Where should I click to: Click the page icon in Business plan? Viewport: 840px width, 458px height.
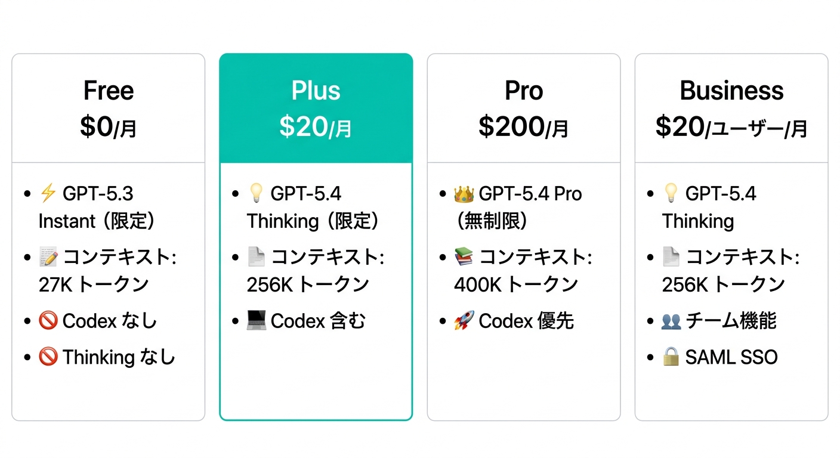[671, 258]
